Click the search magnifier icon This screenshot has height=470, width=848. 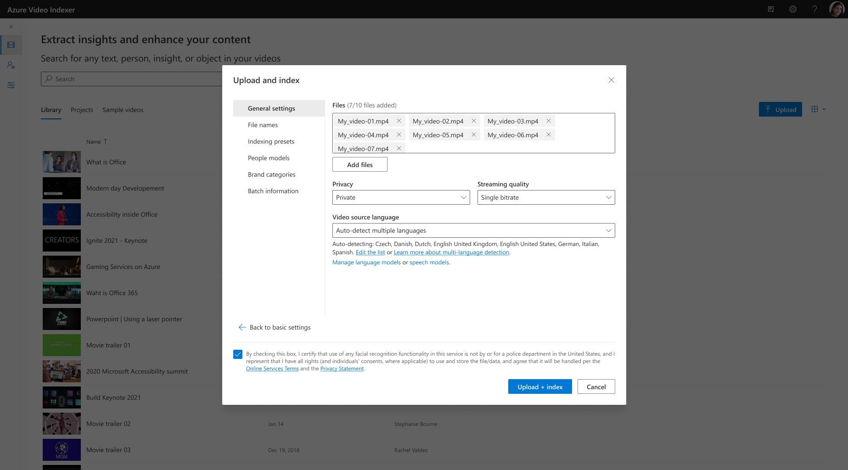[48, 79]
